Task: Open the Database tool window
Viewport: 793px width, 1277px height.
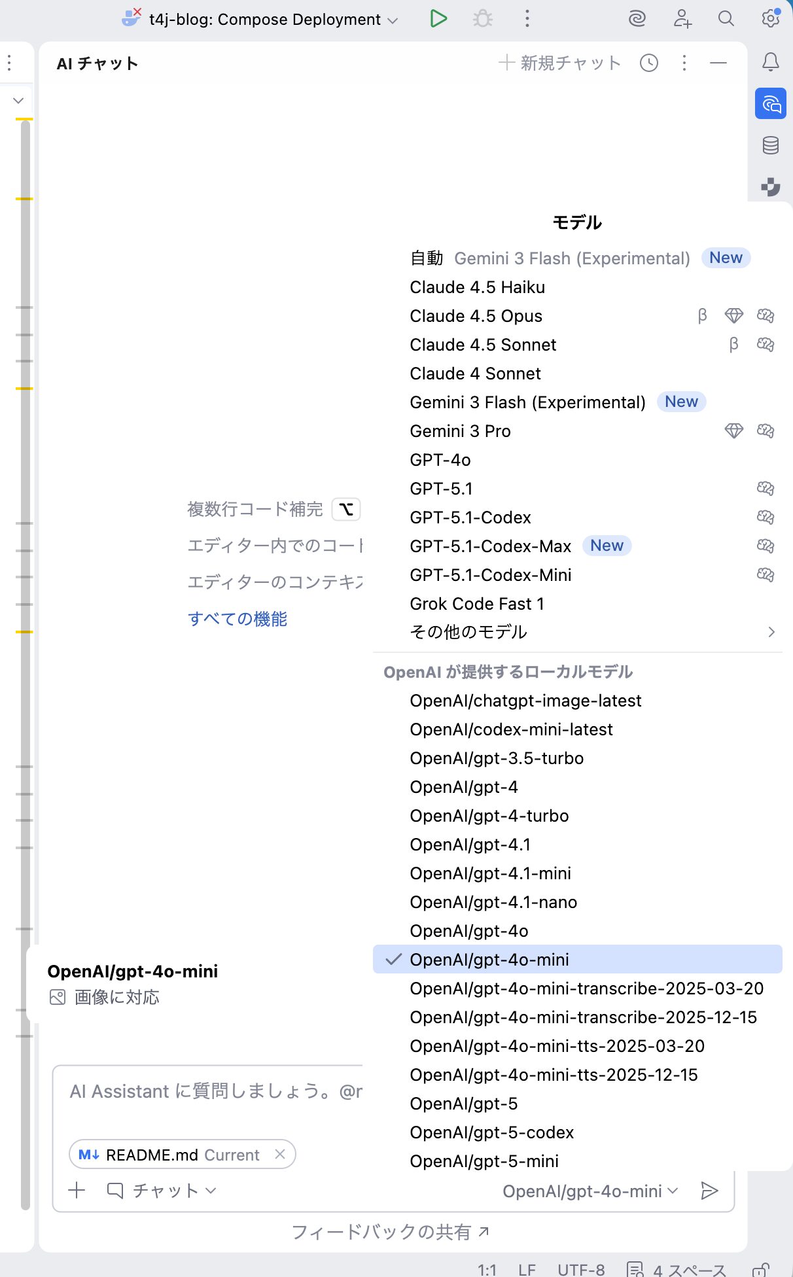Action: click(x=770, y=145)
